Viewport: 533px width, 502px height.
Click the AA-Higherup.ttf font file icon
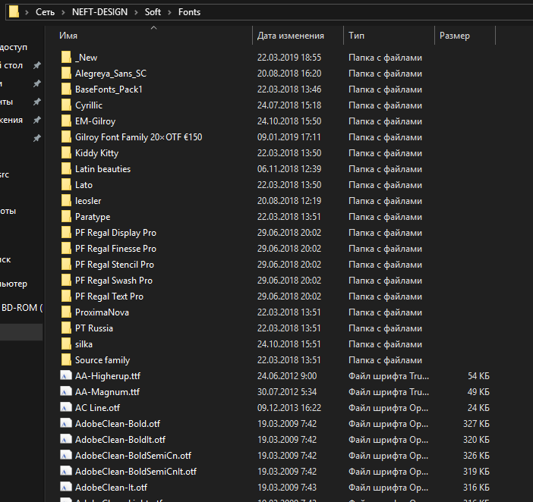click(x=66, y=376)
